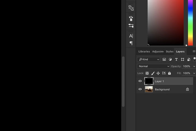The width and height of the screenshot is (196, 131).
Task: Click the canvas vertical scrollbar thumb
Action: (x=123, y=82)
